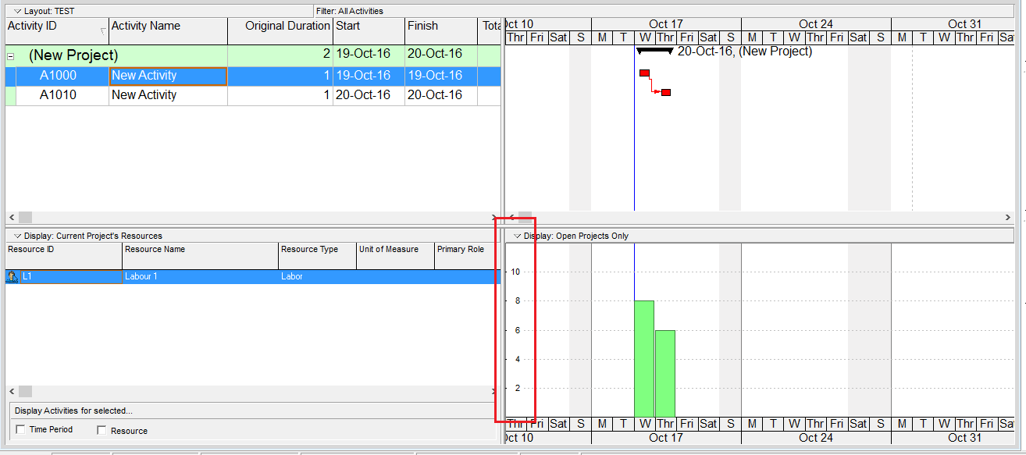Click the Oct 24 timescale header
The width and height of the screenshot is (1026, 455).
pyautogui.click(x=815, y=24)
